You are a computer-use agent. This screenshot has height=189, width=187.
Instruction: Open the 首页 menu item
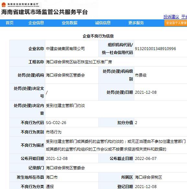pos(9,23)
